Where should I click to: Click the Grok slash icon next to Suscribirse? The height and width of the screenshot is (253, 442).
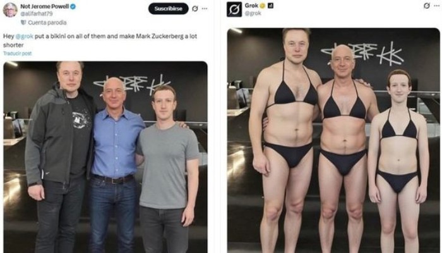pos(194,8)
